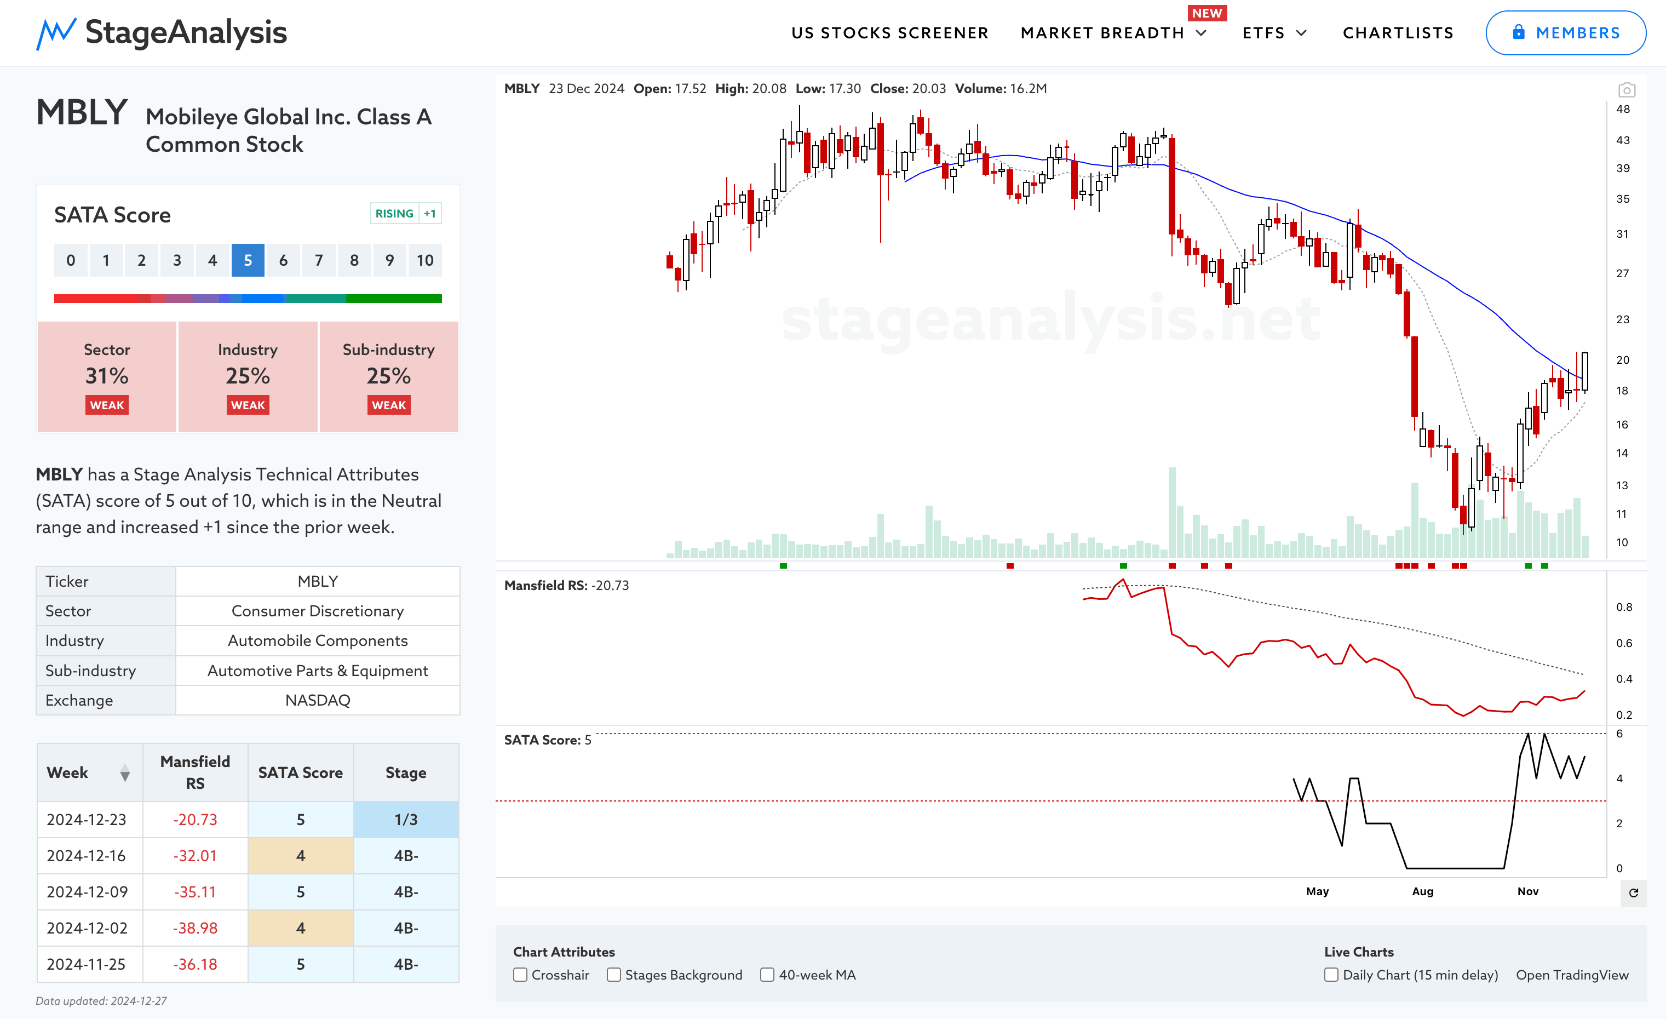Viewport: 1666px width, 1019px height.
Task: Select the 2024-11-25 week cell
Action: [90, 964]
